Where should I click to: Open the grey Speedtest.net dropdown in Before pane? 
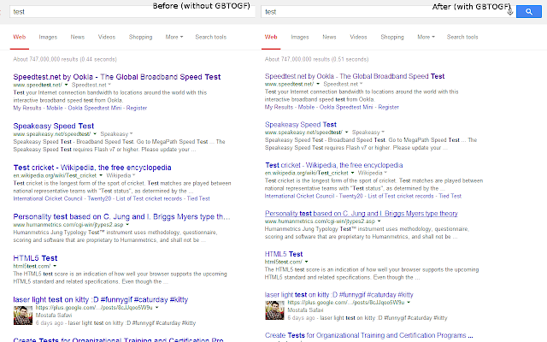[91, 85]
